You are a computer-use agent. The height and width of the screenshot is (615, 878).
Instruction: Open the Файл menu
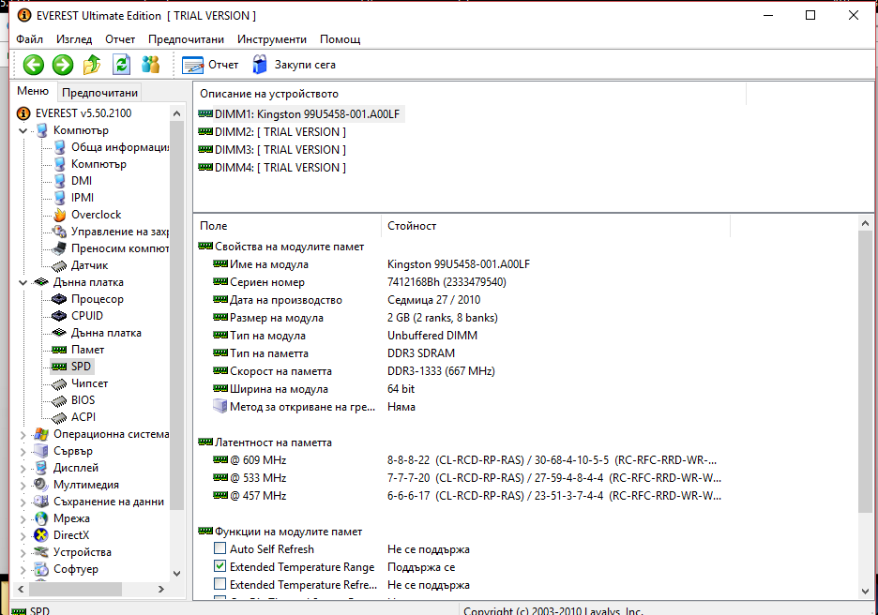30,39
